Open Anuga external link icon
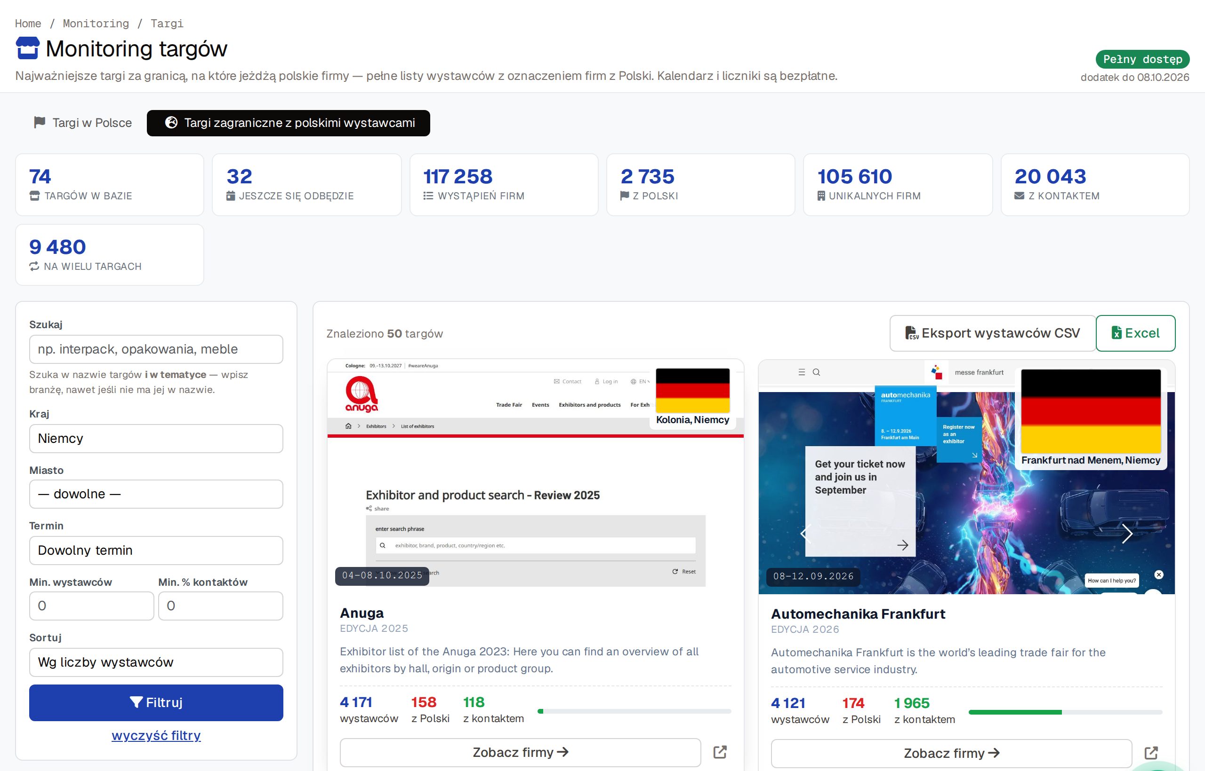 (x=720, y=752)
